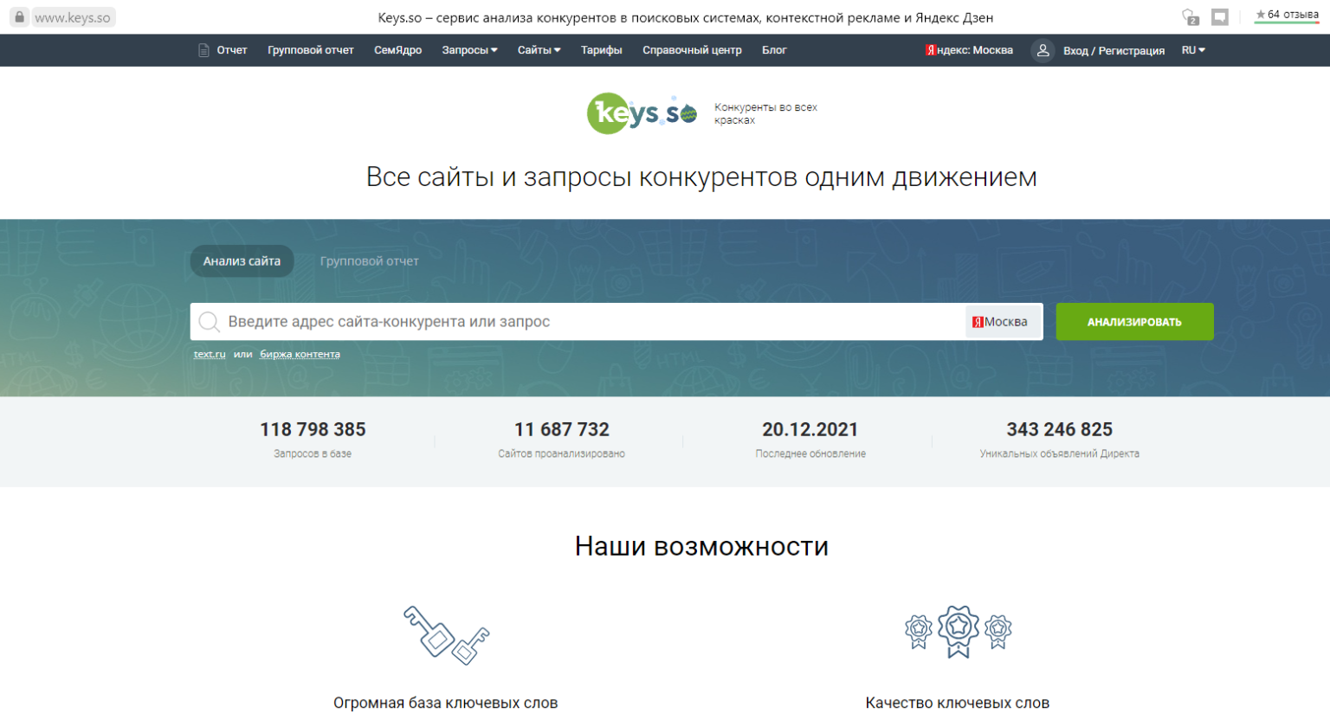Click the keys.so logo

tap(642, 113)
